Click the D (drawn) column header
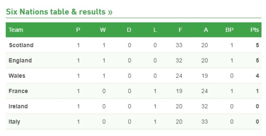This screenshot has width=266, height=136. coord(129,30)
